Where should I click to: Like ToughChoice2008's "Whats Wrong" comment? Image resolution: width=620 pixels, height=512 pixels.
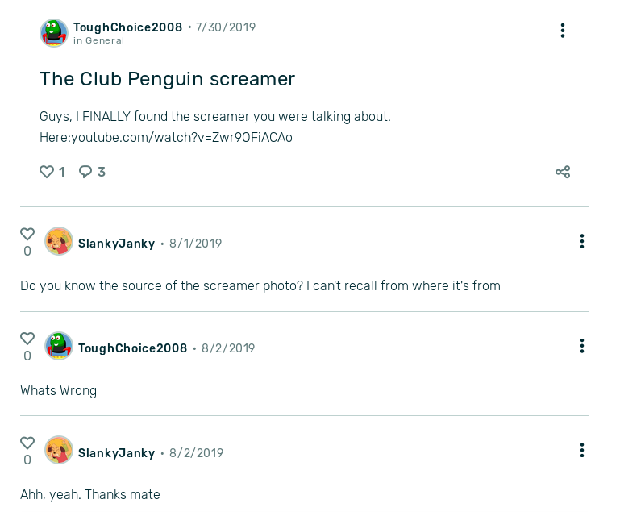[x=27, y=339]
